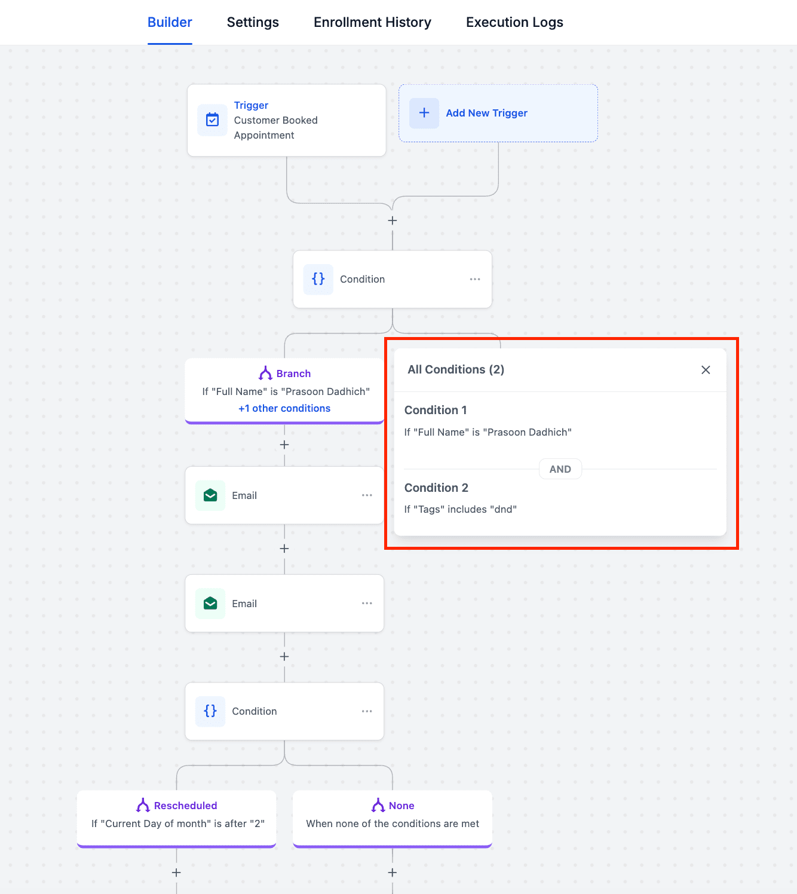Click Current Day of month condition text

point(178,823)
